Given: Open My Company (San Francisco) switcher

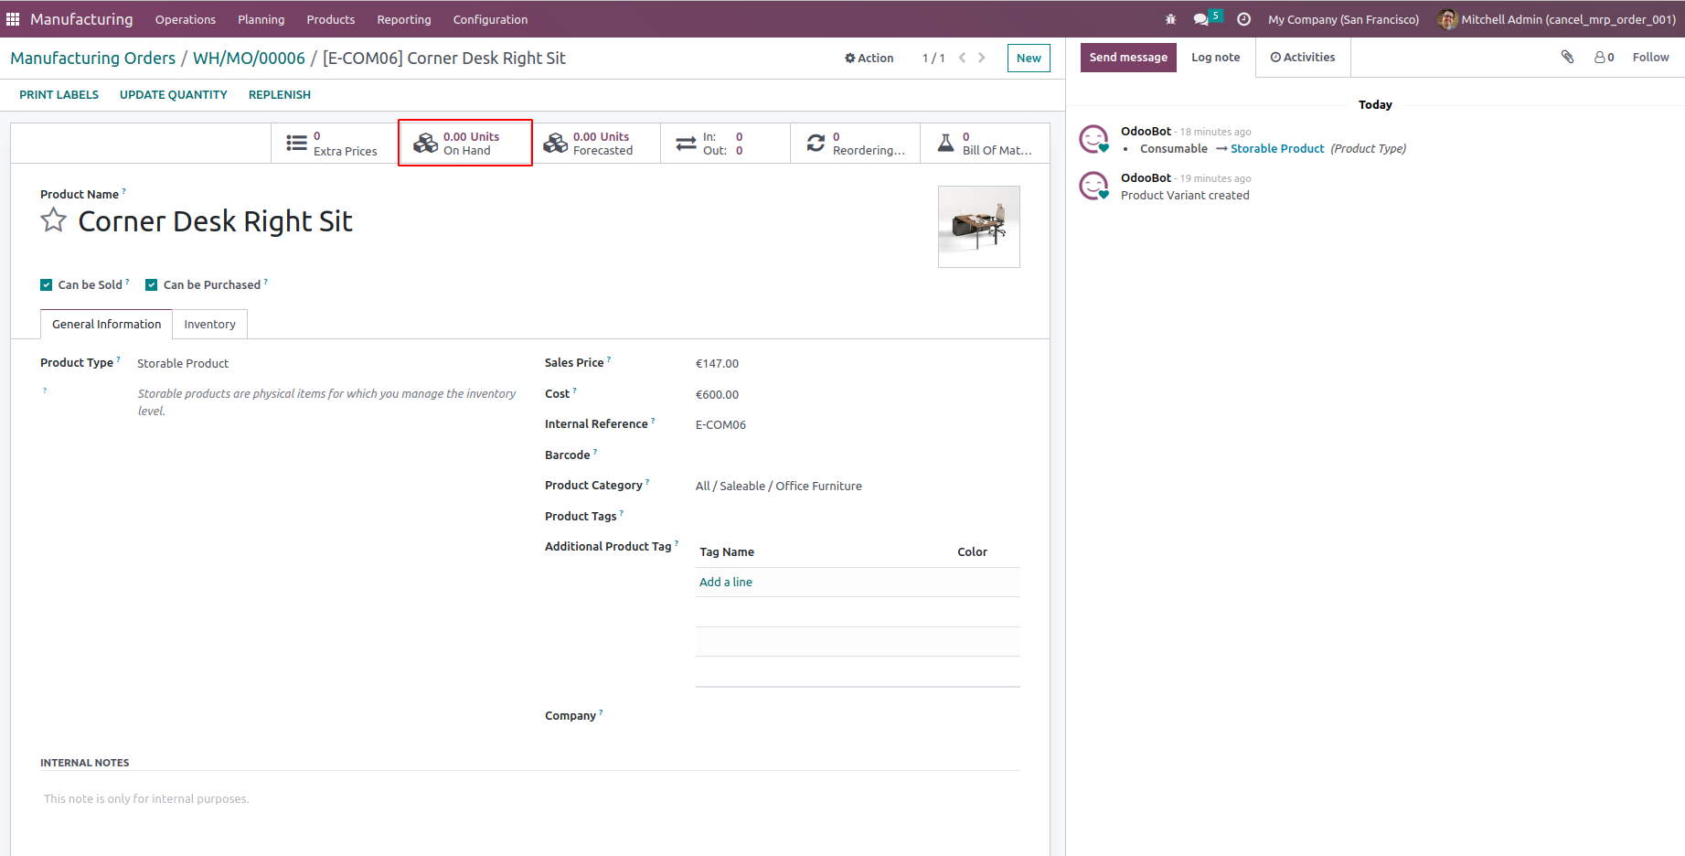Looking at the screenshot, I should [1343, 19].
